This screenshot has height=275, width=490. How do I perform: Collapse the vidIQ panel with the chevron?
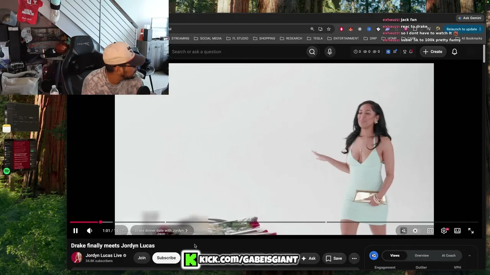pos(469,256)
